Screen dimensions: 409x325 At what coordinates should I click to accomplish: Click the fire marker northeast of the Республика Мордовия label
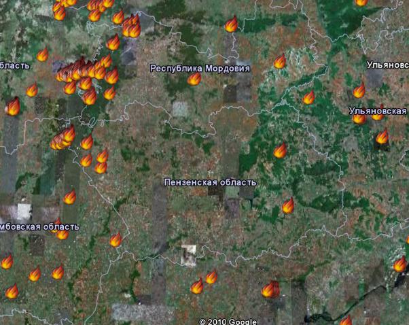tap(280, 62)
